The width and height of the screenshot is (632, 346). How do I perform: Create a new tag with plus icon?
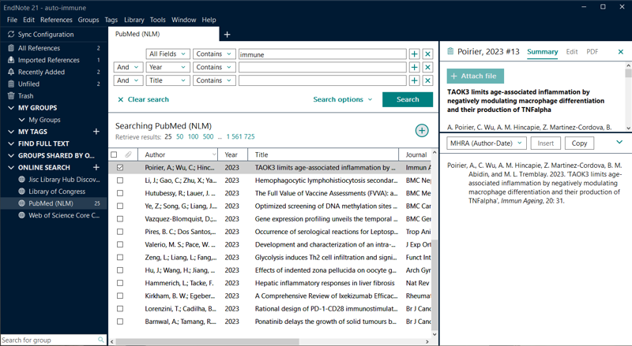[x=96, y=132]
